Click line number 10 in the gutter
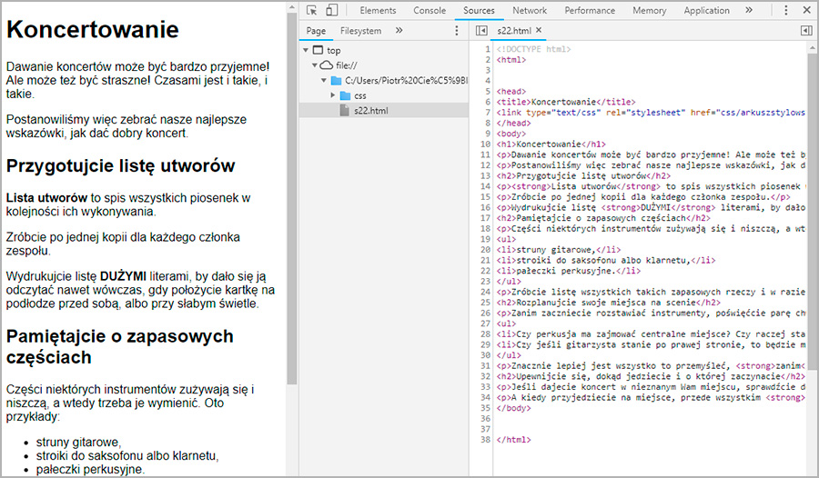Screen dimensions: 819x478 485,144
